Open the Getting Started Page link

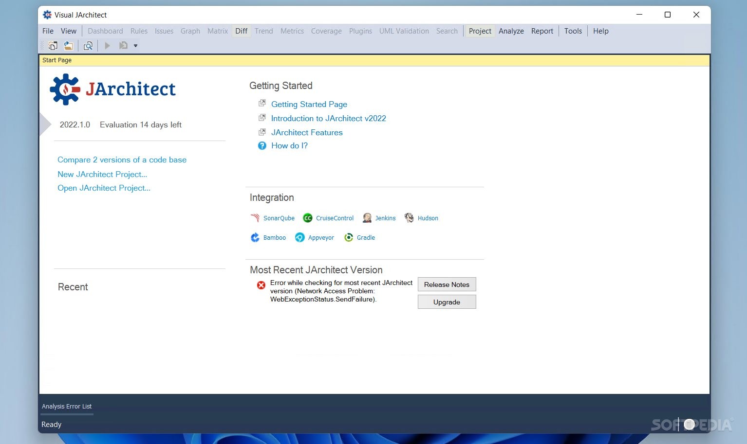309,104
